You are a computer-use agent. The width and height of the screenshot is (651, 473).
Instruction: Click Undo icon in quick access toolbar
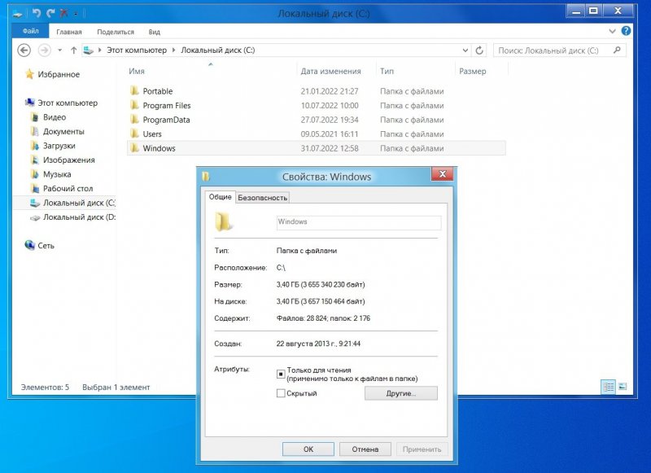point(37,13)
